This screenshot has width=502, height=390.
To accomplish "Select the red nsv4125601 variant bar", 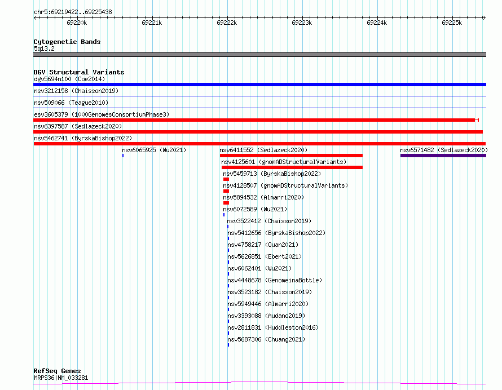I will click(292, 167).
